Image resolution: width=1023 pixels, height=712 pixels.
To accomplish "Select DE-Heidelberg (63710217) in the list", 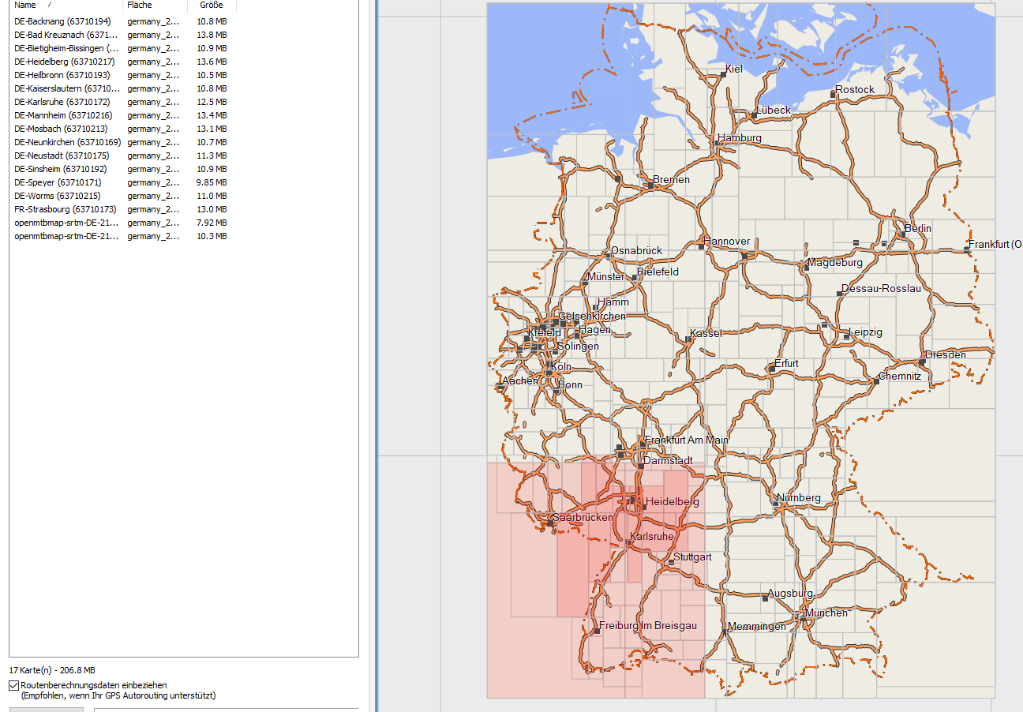I will 64,62.
